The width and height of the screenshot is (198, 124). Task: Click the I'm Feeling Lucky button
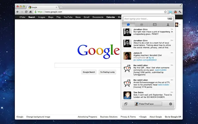click(x=107, y=72)
